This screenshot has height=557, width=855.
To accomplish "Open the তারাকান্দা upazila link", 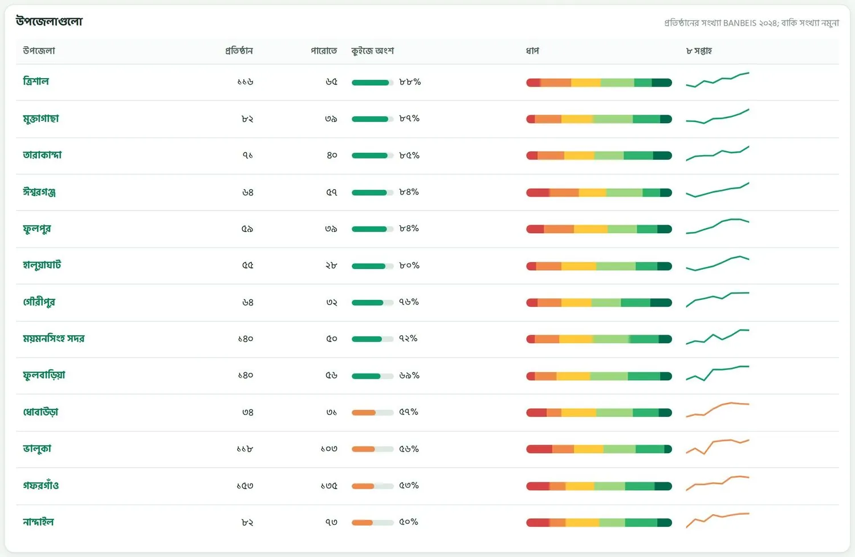I will 42,155.
